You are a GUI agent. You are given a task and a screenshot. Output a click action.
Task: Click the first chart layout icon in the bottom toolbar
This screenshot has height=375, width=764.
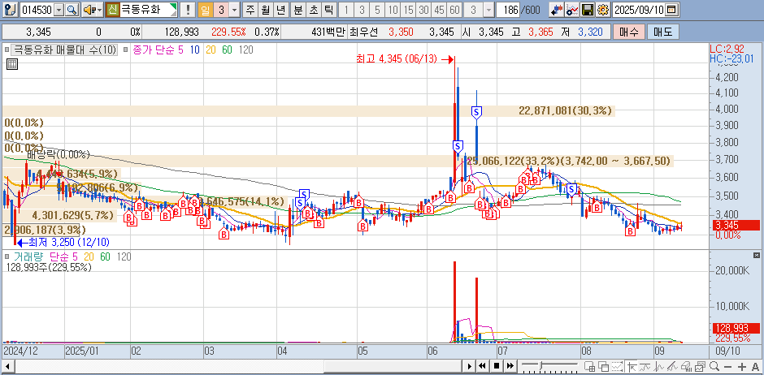589,366
